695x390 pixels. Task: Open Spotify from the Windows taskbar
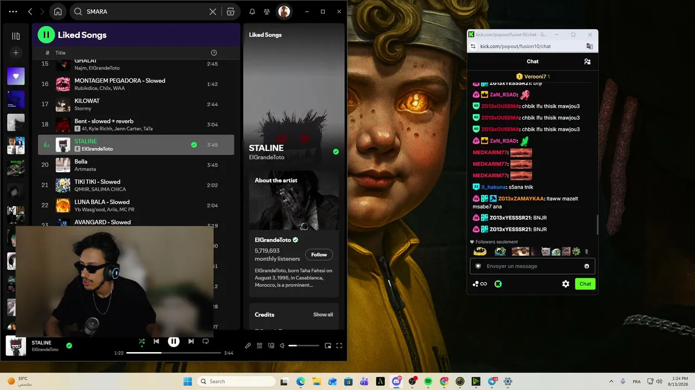click(x=428, y=381)
